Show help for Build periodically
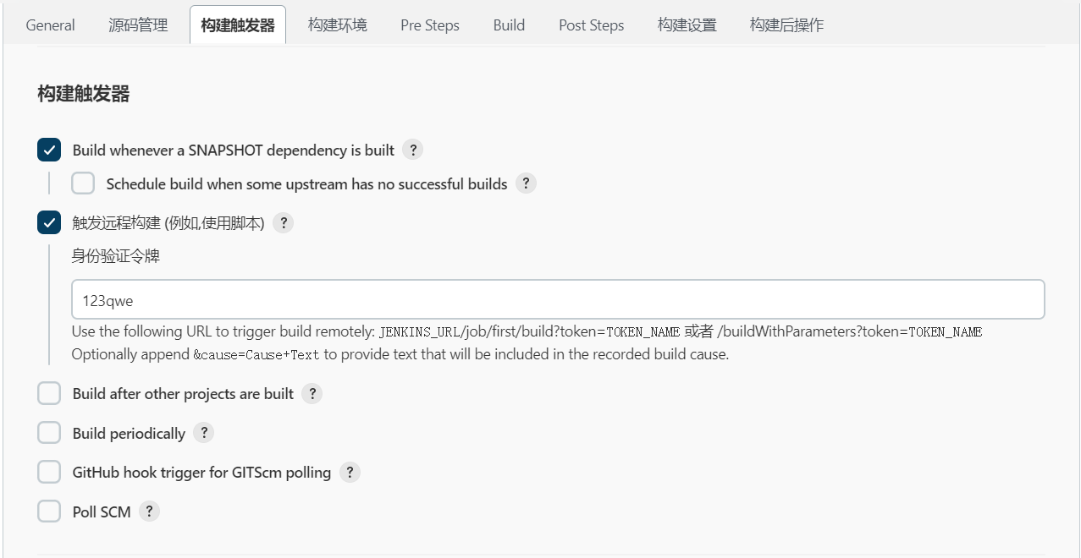 tap(203, 433)
